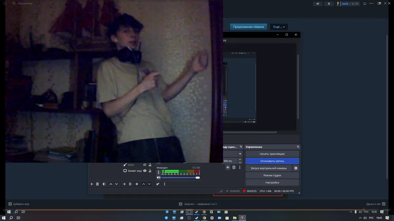Start Запуск виртуальной камеры
The height and width of the screenshot is (221, 394).
(269, 168)
